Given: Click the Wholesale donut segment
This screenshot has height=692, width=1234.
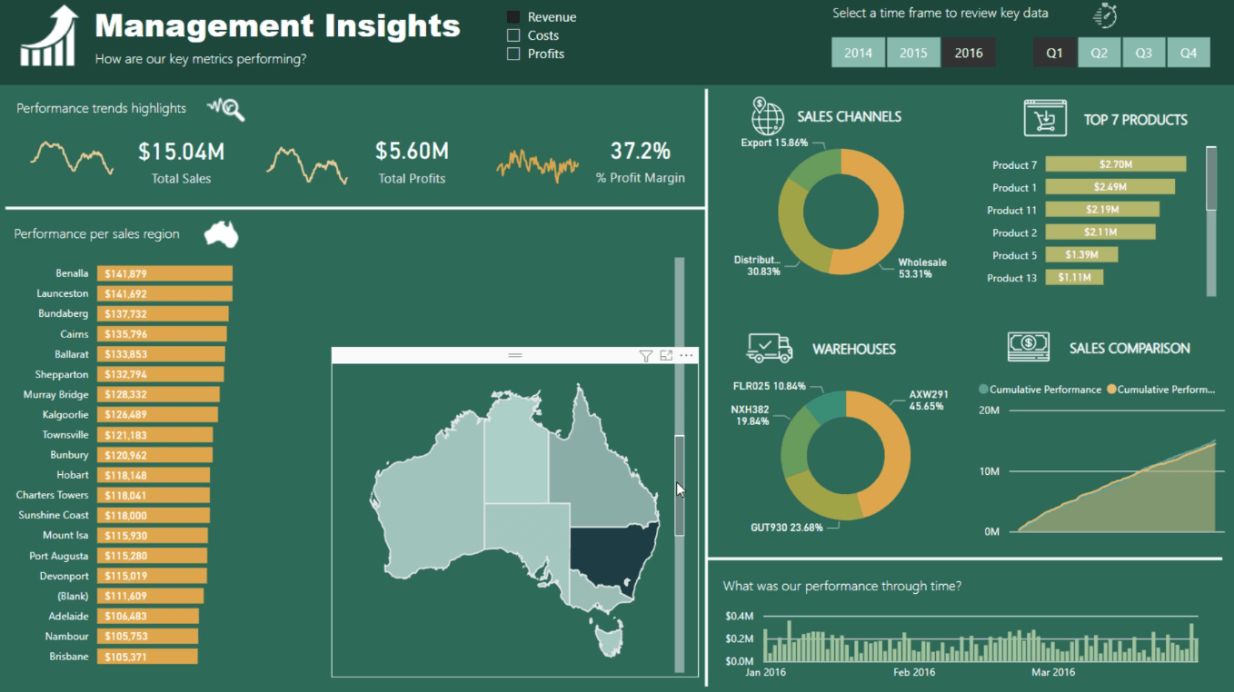Looking at the screenshot, I should click(x=891, y=213).
